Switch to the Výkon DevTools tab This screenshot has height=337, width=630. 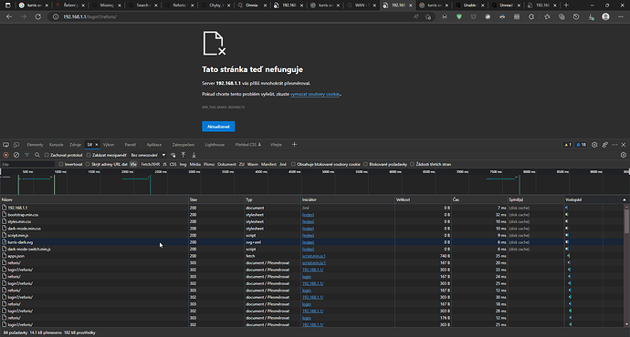click(x=109, y=145)
